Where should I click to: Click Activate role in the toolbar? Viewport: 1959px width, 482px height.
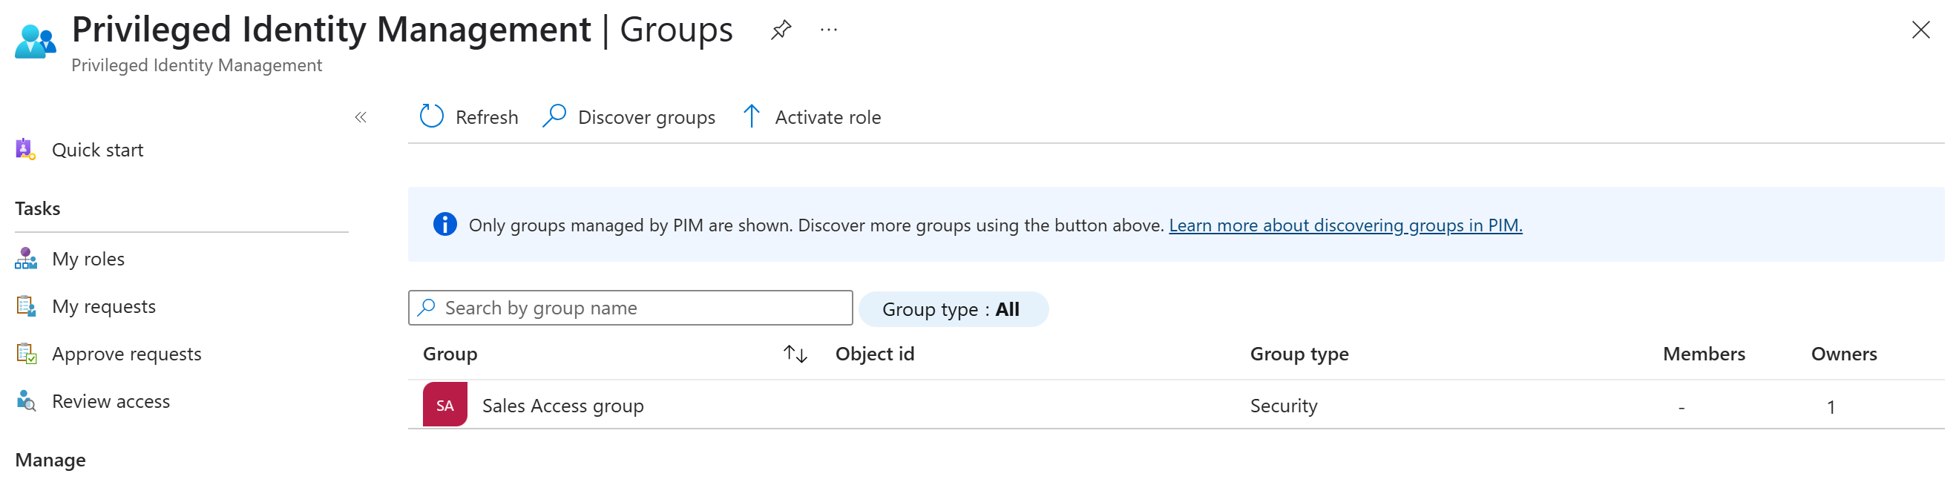coord(812,117)
